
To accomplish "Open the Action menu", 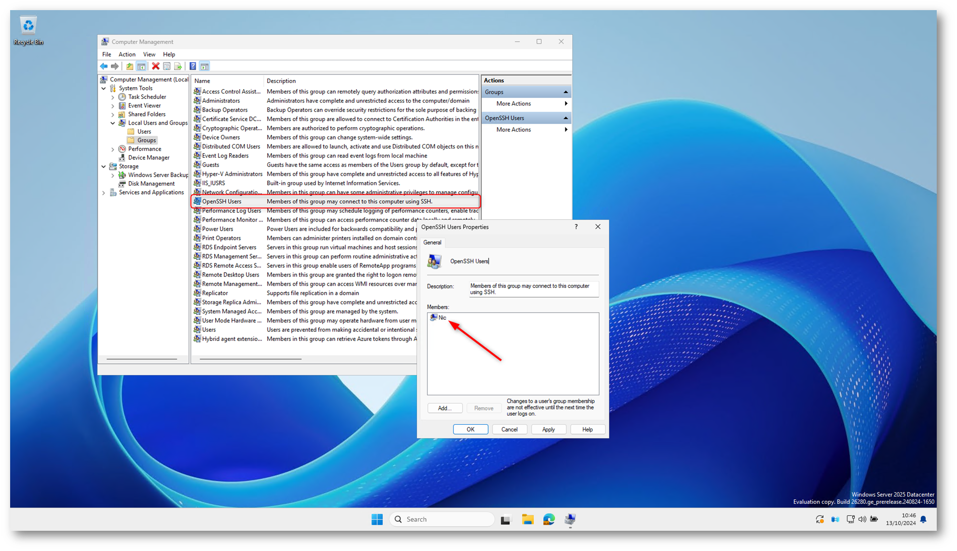I will click(x=127, y=54).
